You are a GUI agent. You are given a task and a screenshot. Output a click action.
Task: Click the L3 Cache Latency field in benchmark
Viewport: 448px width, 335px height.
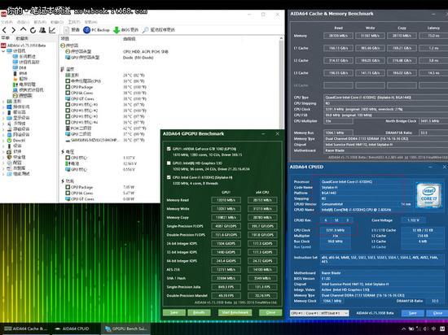[433, 73]
